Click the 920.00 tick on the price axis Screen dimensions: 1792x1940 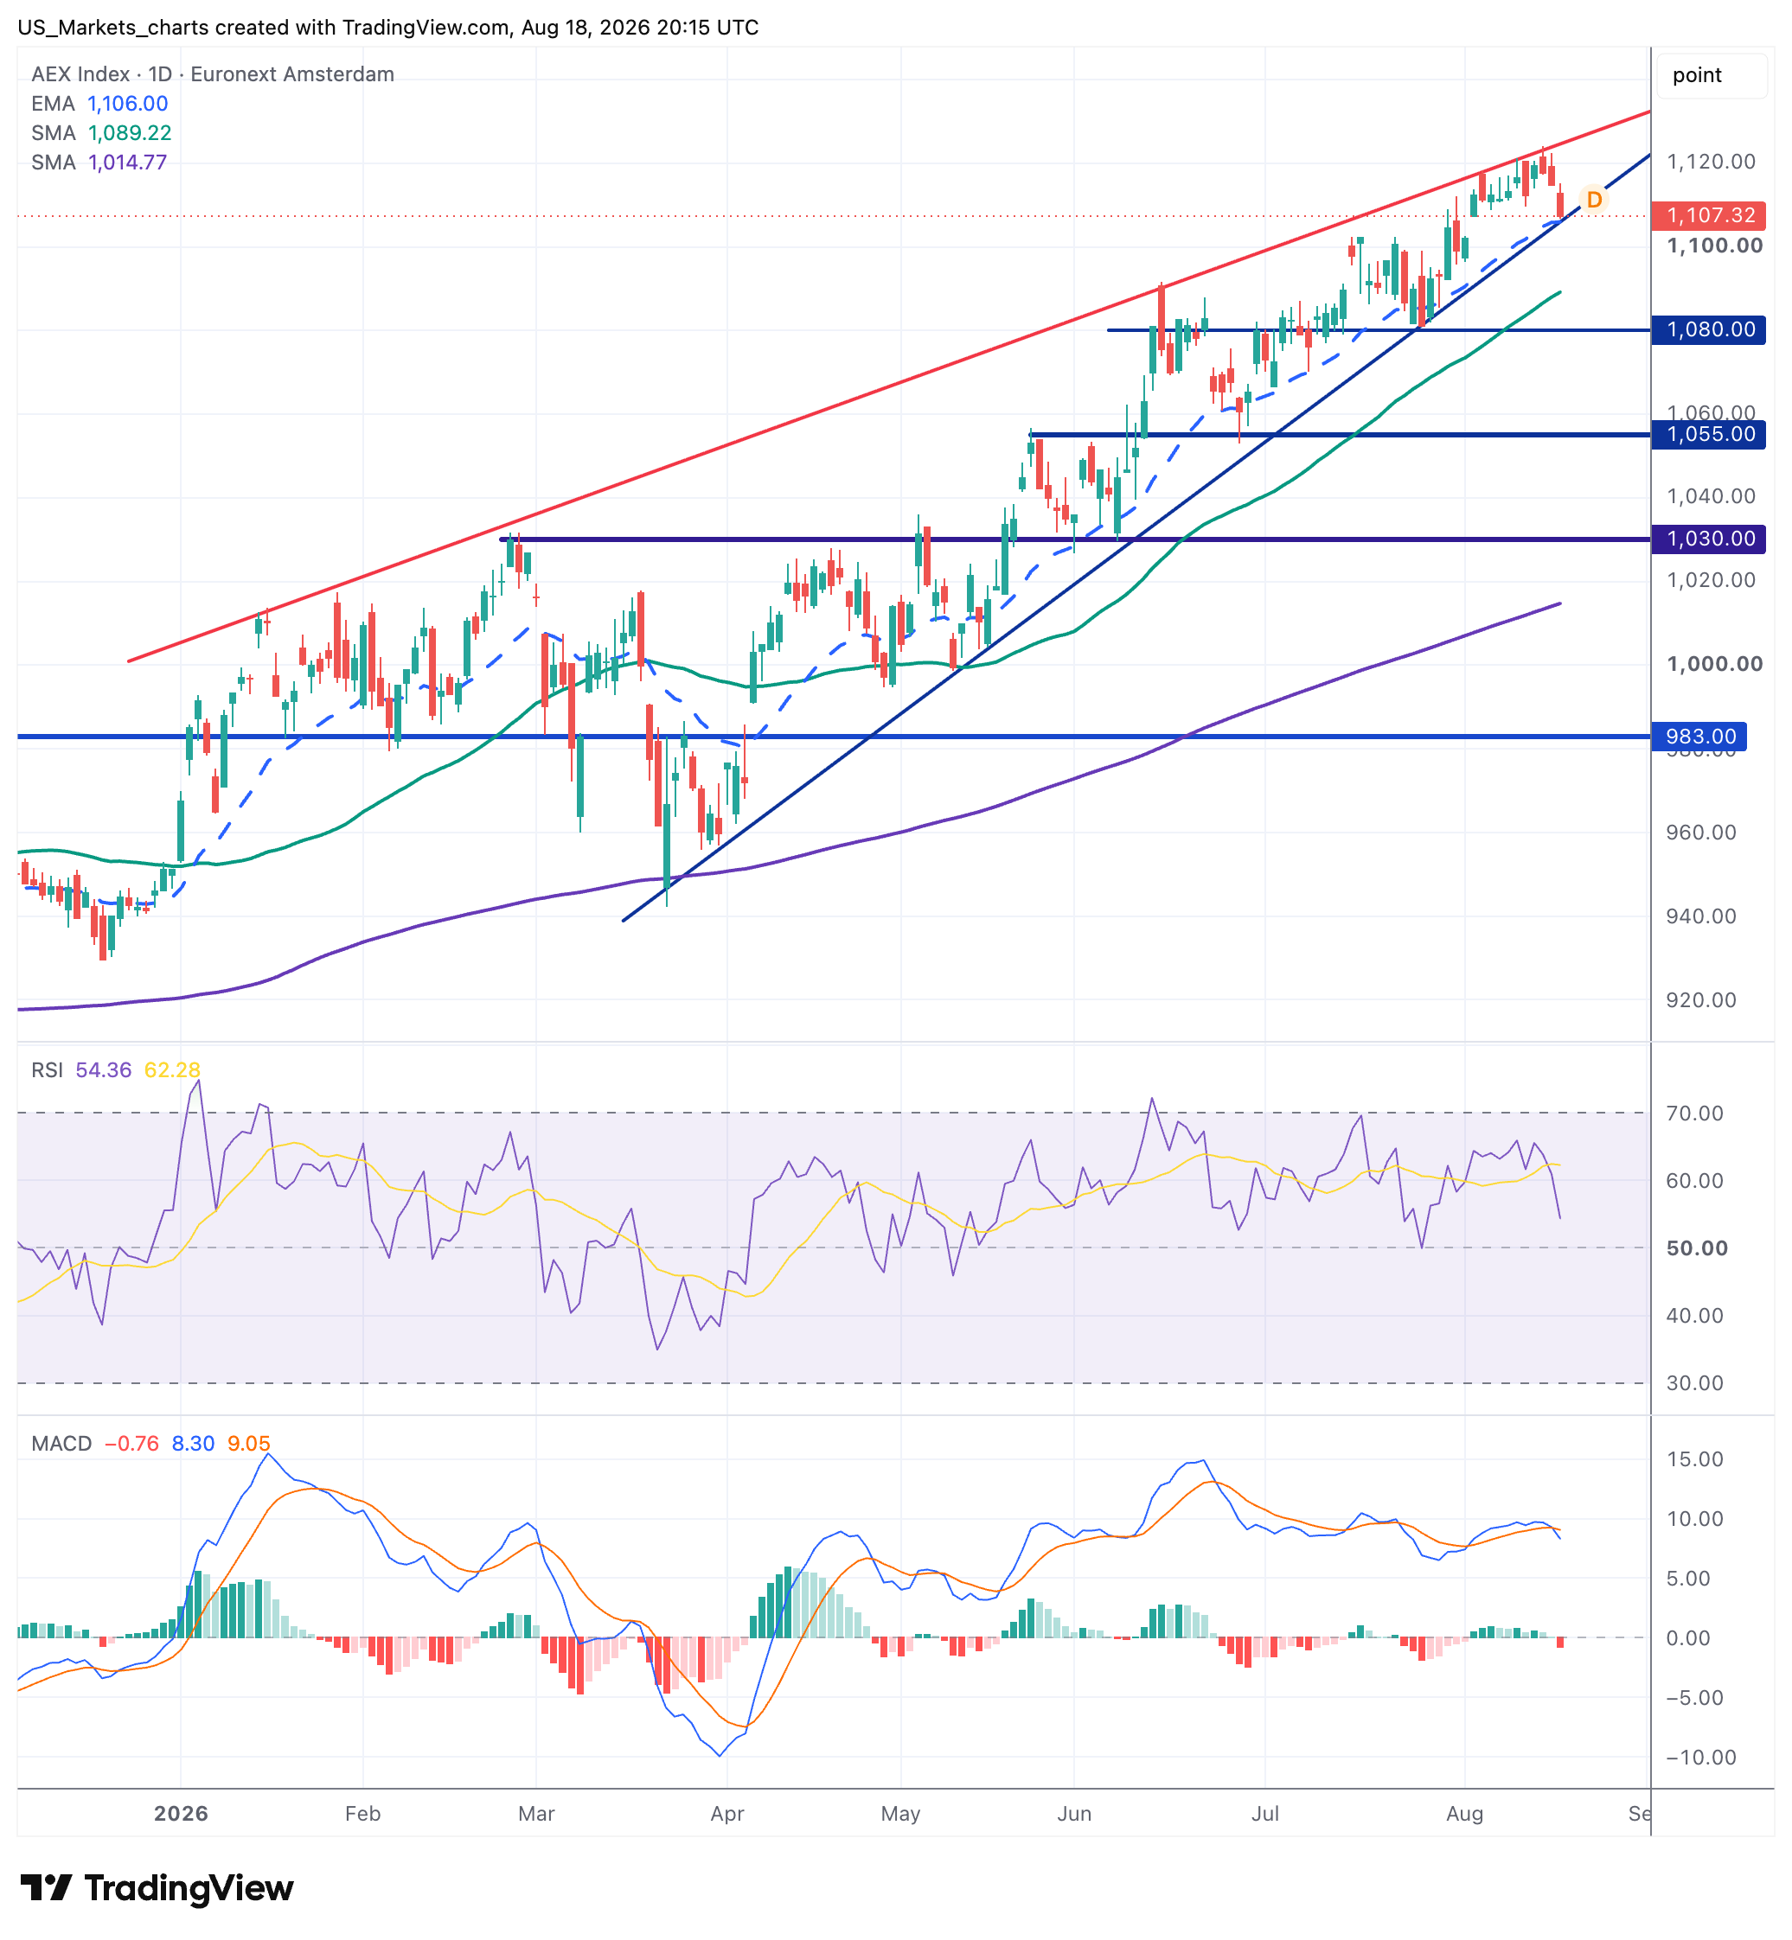pos(1701,1000)
